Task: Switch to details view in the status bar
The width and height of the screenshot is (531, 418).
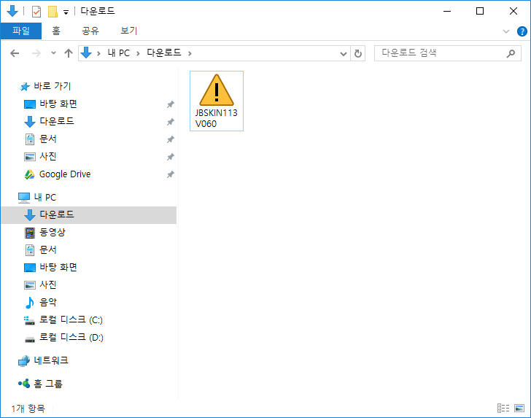Action: pos(503,409)
